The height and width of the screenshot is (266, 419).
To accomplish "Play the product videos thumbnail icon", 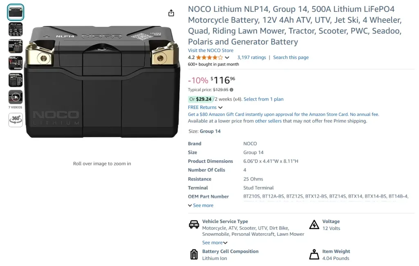I will (x=15, y=97).
